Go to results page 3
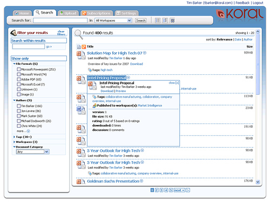Viewport: 270px width, 202px height. point(161,190)
